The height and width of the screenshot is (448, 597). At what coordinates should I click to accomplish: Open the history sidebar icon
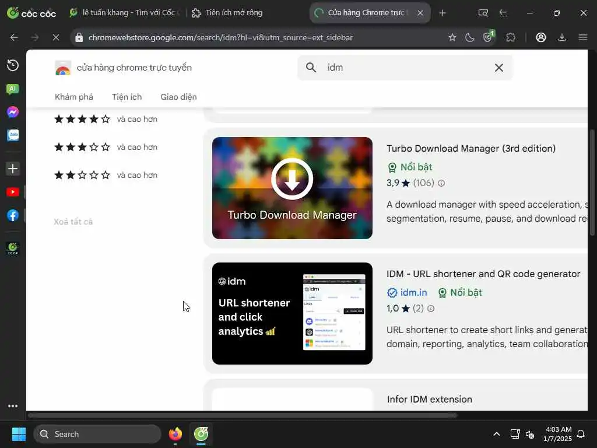pyautogui.click(x=13, y=65)
